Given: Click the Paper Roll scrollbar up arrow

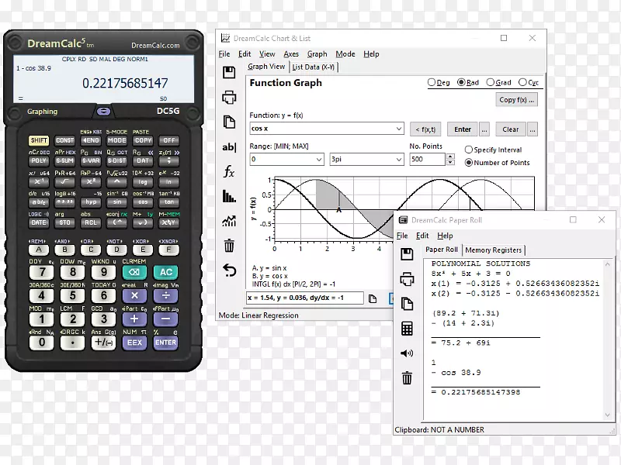Looking at the screenshot, I should pyautogui.click(x=608, y=264).
